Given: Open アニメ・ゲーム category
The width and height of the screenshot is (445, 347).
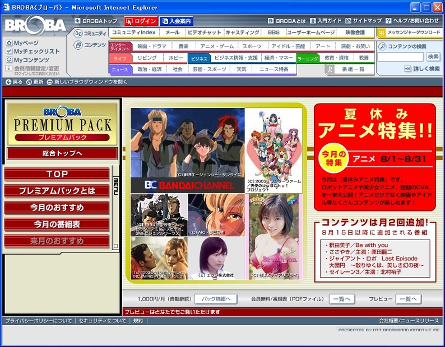Looking at the screenshot, I should 217,46.
